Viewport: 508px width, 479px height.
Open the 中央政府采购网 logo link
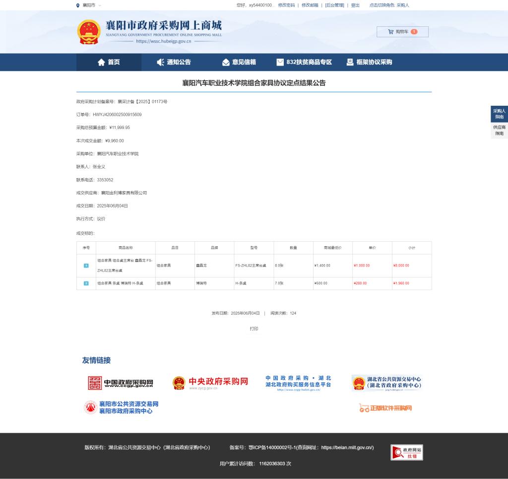[x=210, y=383]
